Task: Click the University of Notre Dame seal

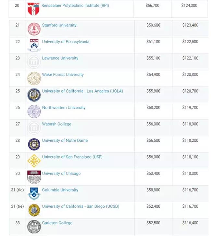Action: coord(34,144)
